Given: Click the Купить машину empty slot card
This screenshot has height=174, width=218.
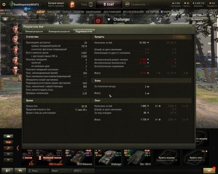Looking at the screenshot, I should (167, 157).
